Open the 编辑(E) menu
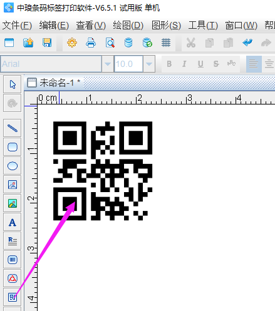275x311 pixels. pos(54,26)
